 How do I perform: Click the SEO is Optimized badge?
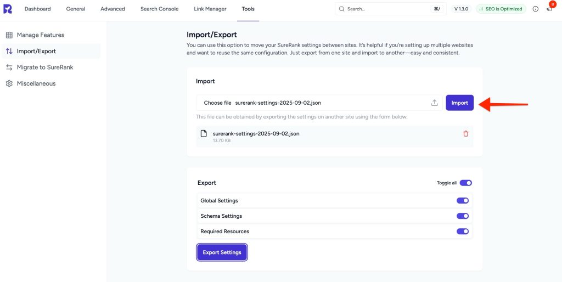[501, 9]
